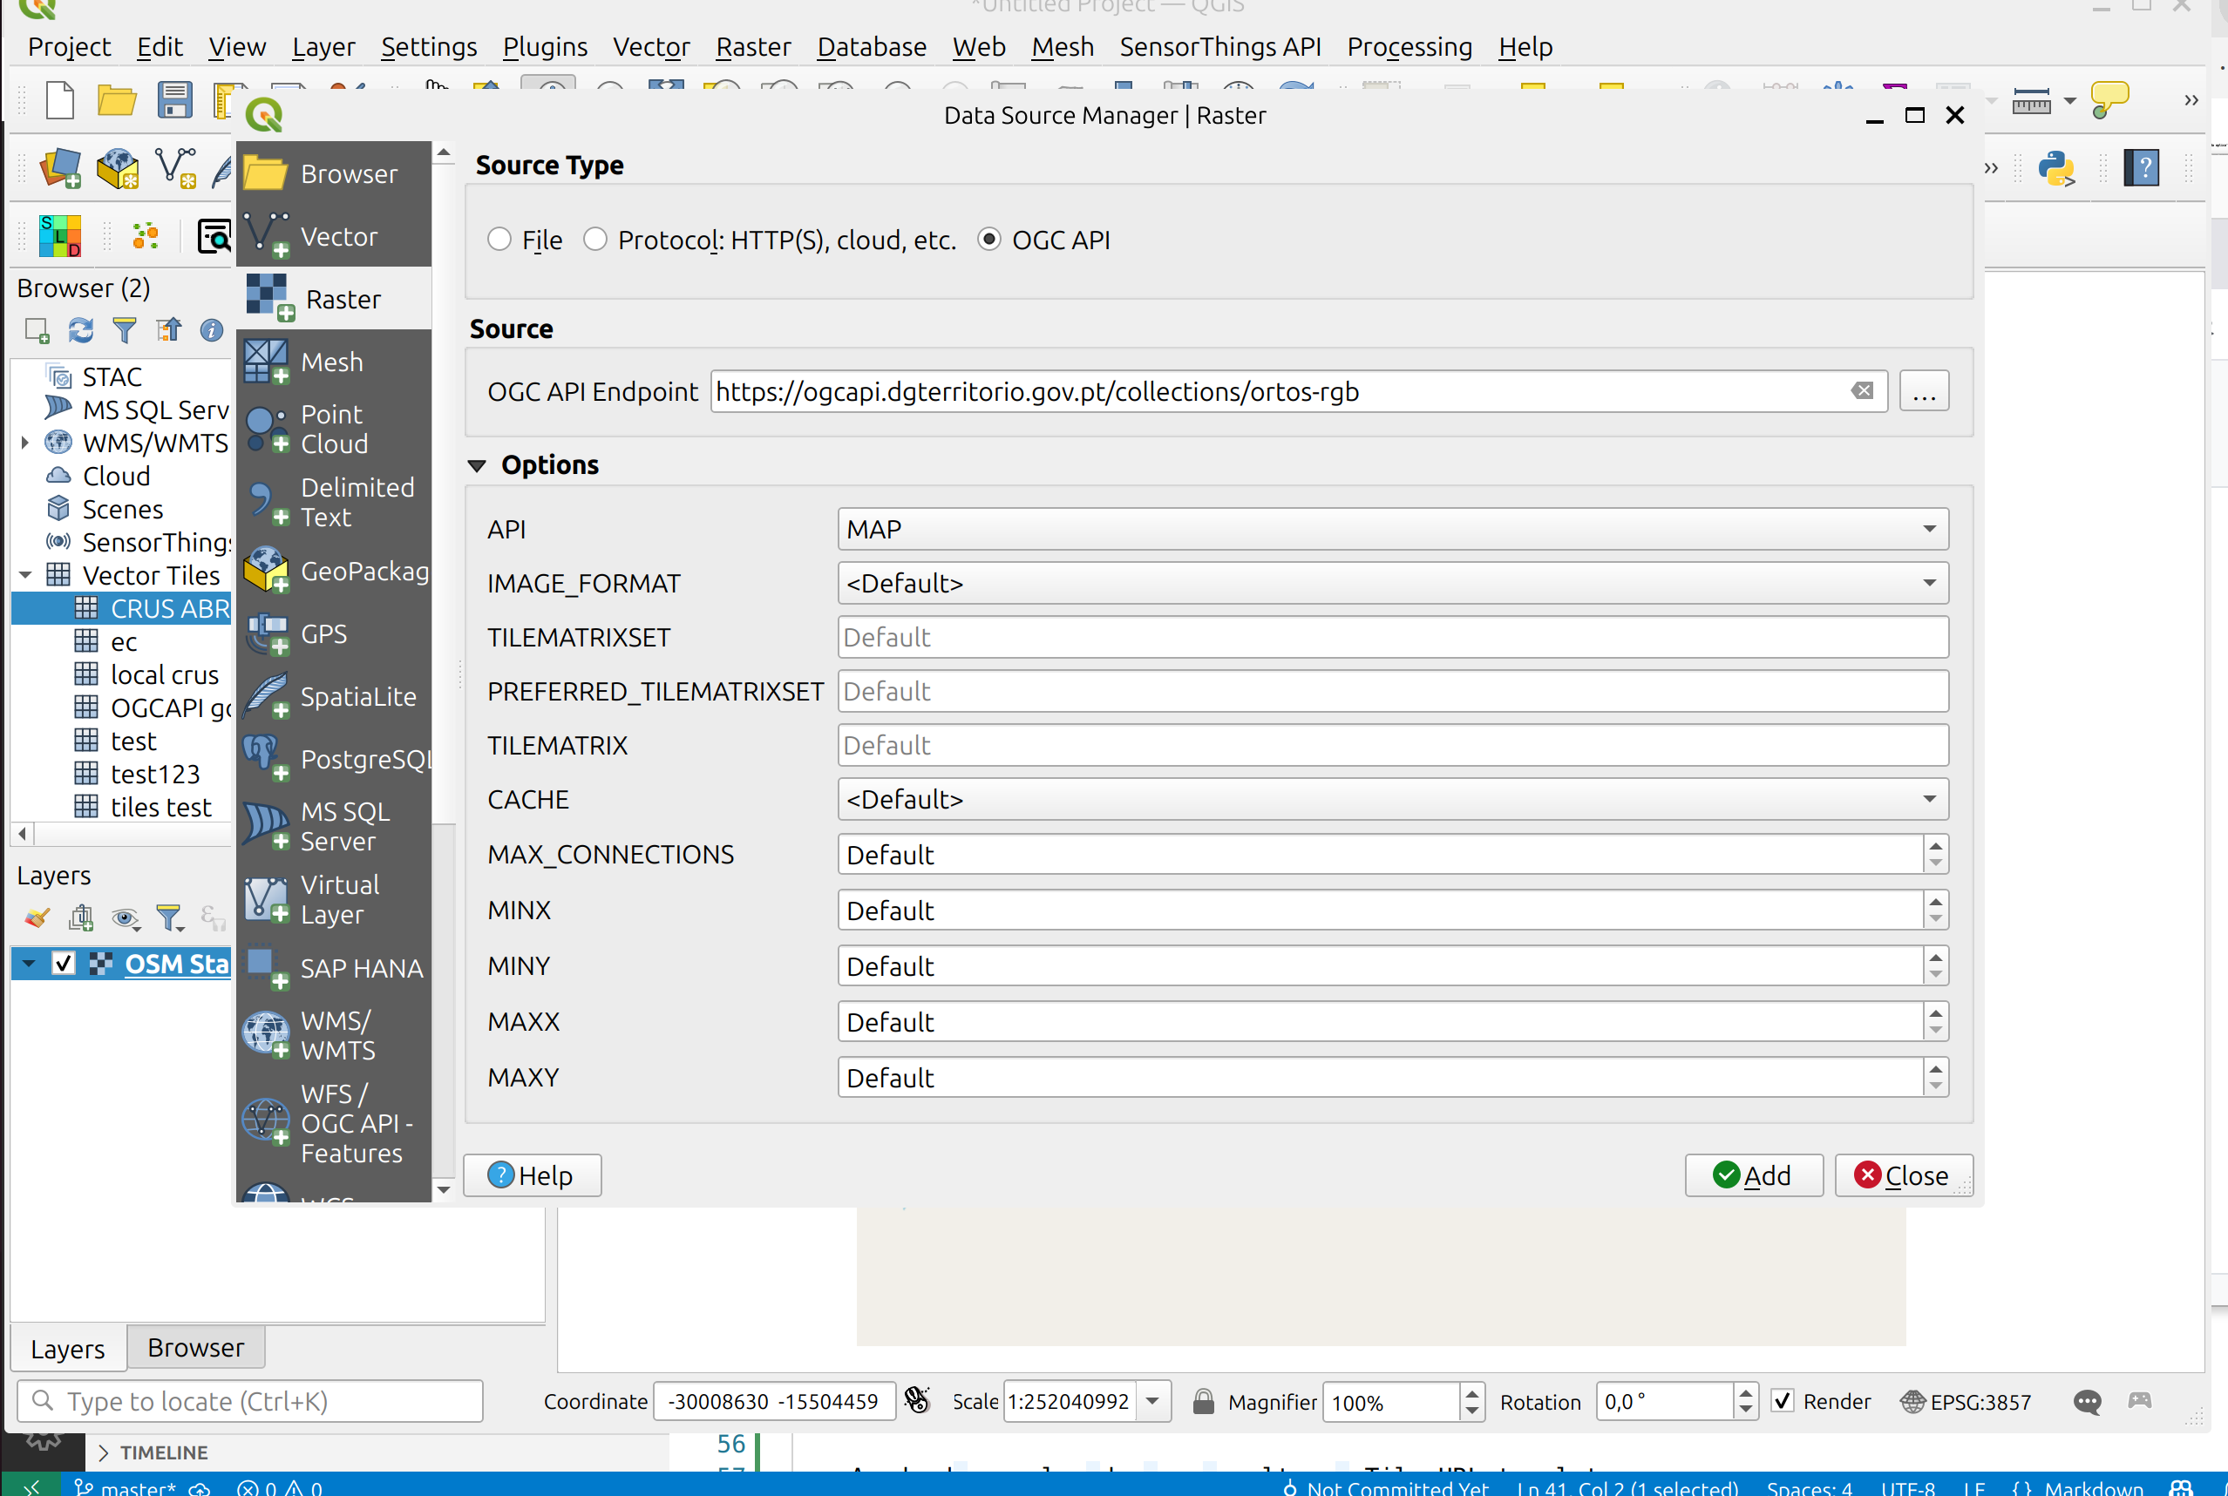Open the IMAGE_FORMAT dropdown
This screenshot has width=2228, height=1496.
[x=1393, y=583]
